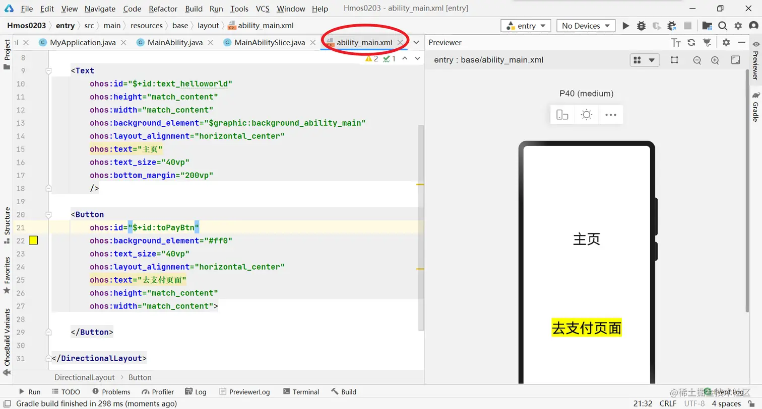Image resolution: width=762 pixels, height=409 pixels.
Task: Run the entry configuration with play button
Action: [625, 26]
